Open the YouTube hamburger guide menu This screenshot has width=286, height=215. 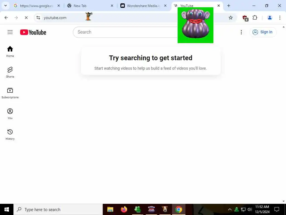10,32
